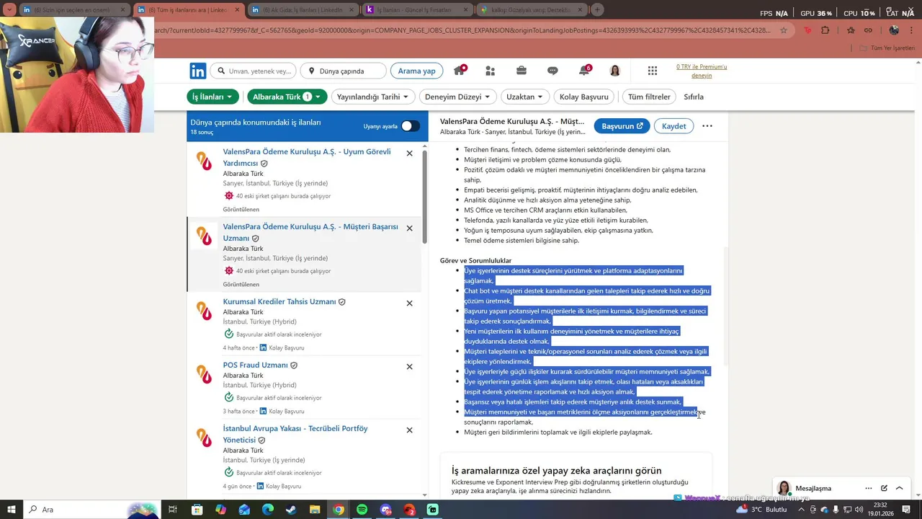Click job list vertical scrollbar

(x=424, y=198)
